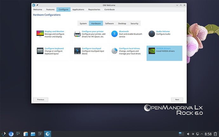Click 'Change or configure keyboard layout' text

pyautogui.click(x=54, y=52)
